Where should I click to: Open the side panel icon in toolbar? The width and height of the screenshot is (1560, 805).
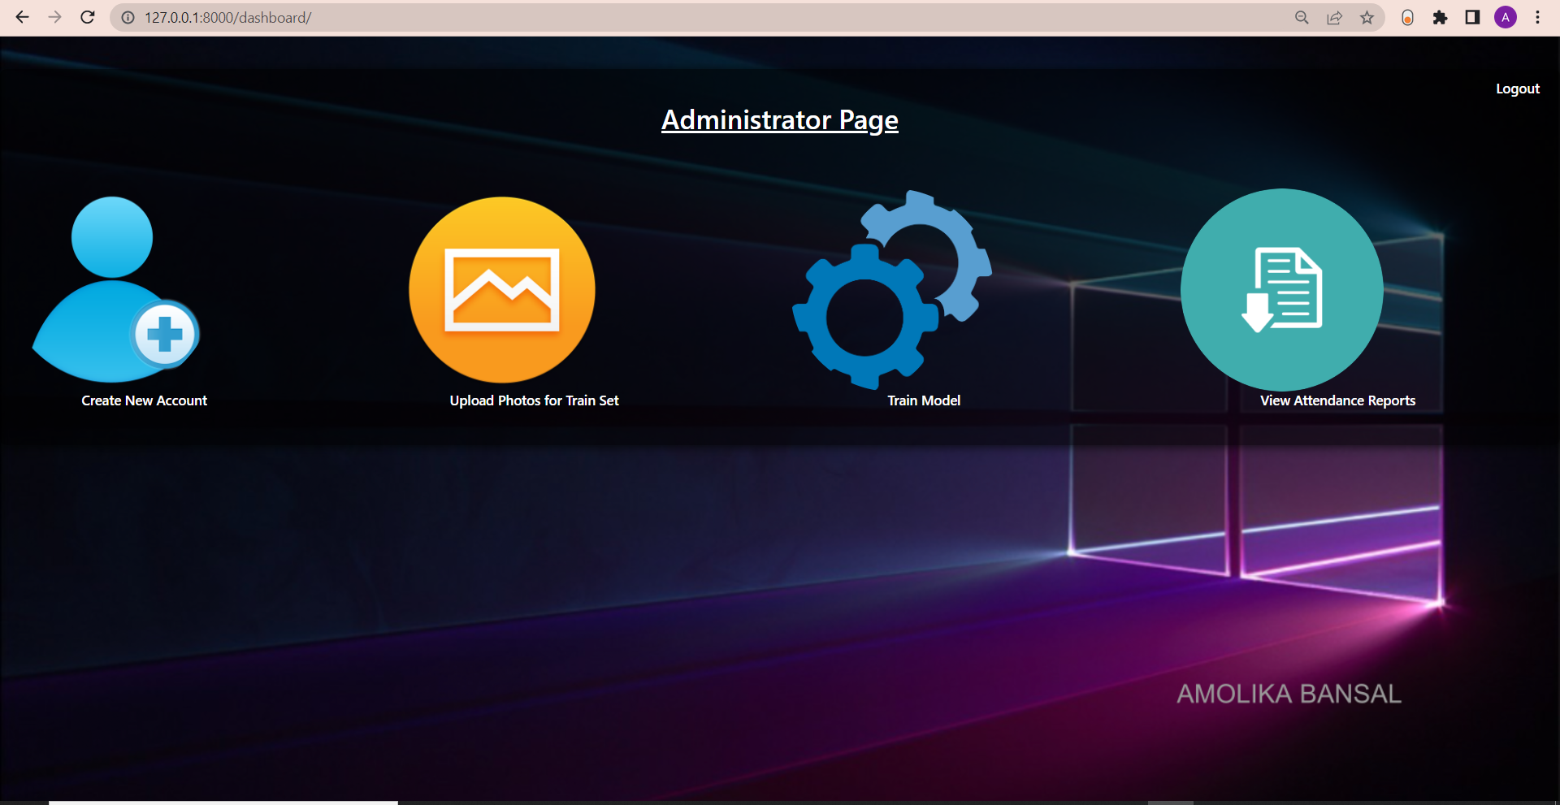pos(1472,17)
